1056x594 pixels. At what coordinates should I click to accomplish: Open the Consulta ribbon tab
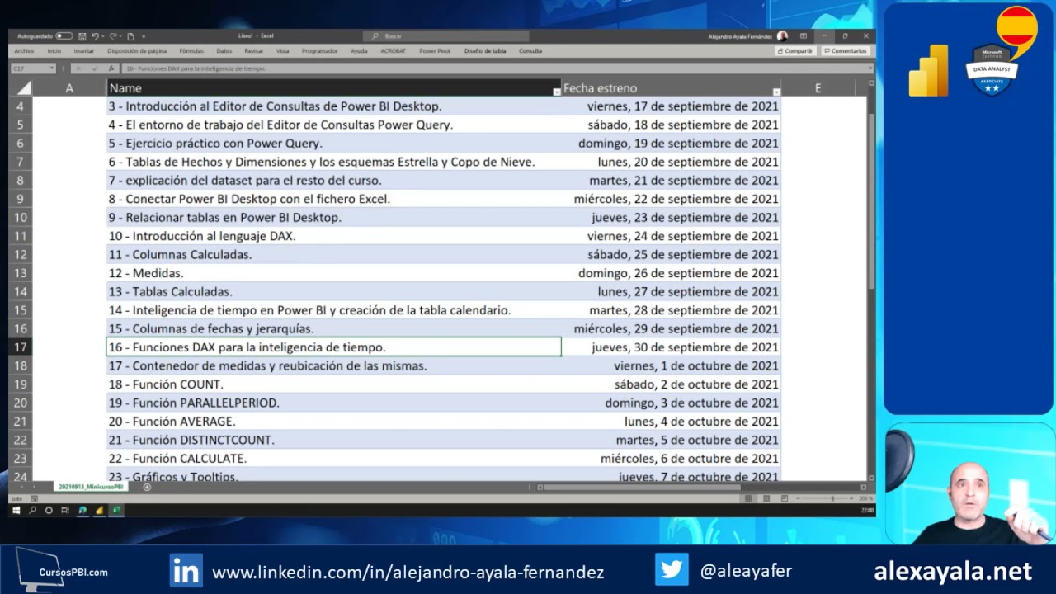point(530,51)
